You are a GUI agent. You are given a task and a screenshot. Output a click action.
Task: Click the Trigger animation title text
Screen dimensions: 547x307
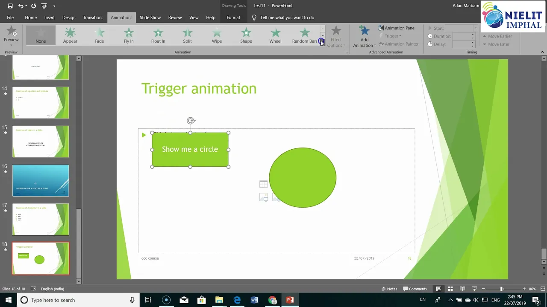point(199,89)
